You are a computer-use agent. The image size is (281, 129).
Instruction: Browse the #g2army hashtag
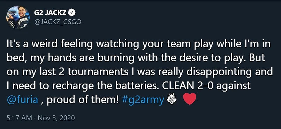click(x=143, y=100)
